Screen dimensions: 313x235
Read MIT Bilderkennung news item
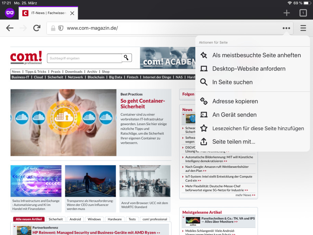[x=219, y=159]
